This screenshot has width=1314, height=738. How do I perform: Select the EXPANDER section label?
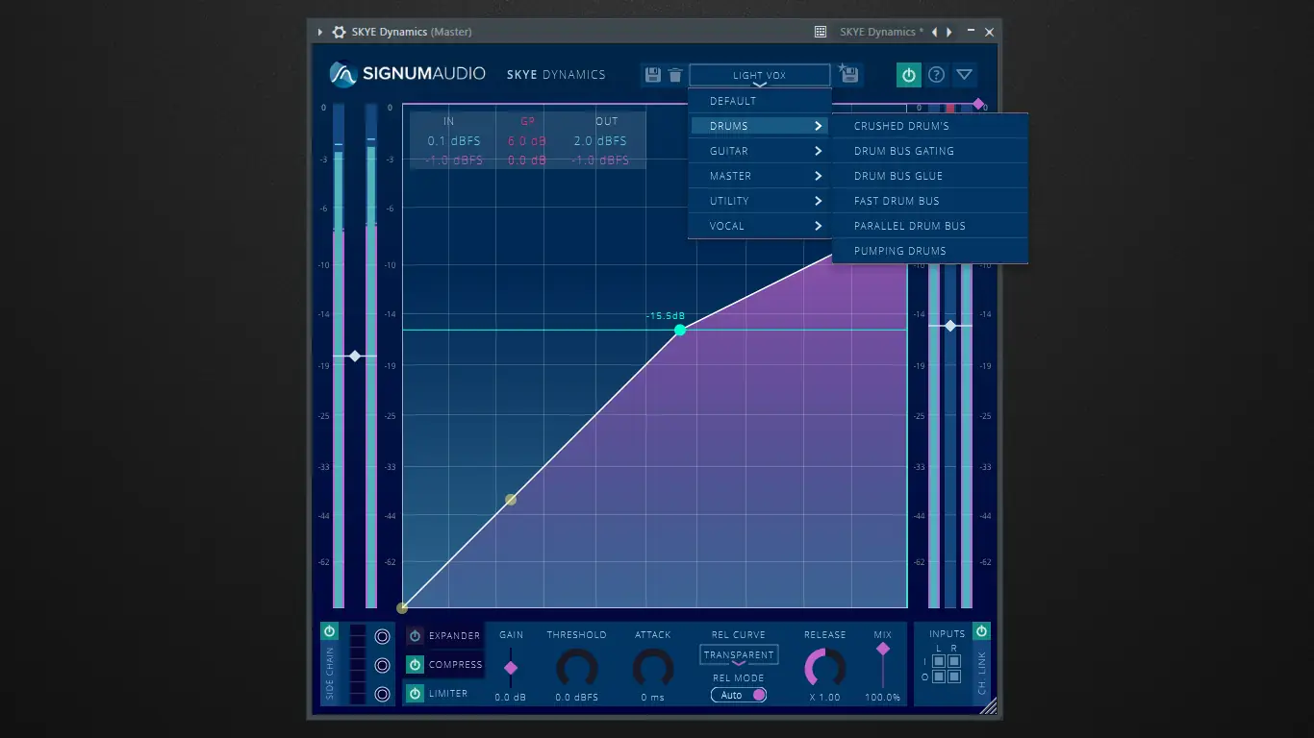coord(454,636)
